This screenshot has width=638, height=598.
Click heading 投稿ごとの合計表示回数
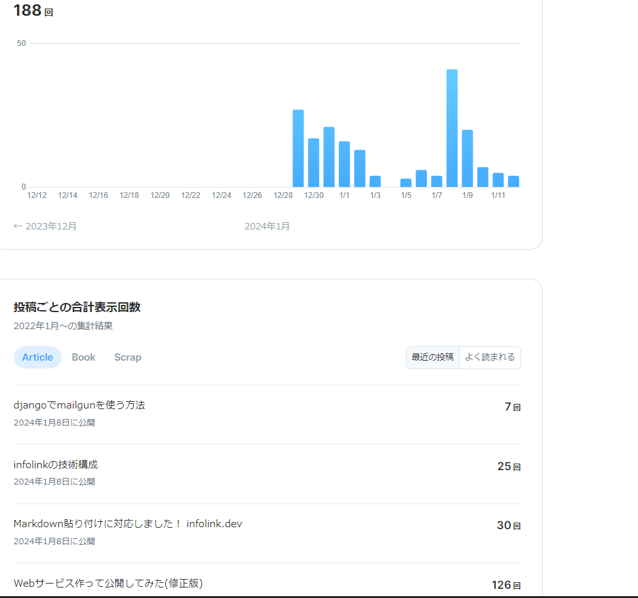point(77,307)
